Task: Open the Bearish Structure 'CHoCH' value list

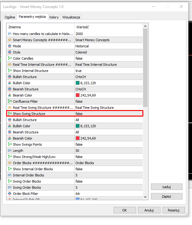Action: (x=109, y=89)
